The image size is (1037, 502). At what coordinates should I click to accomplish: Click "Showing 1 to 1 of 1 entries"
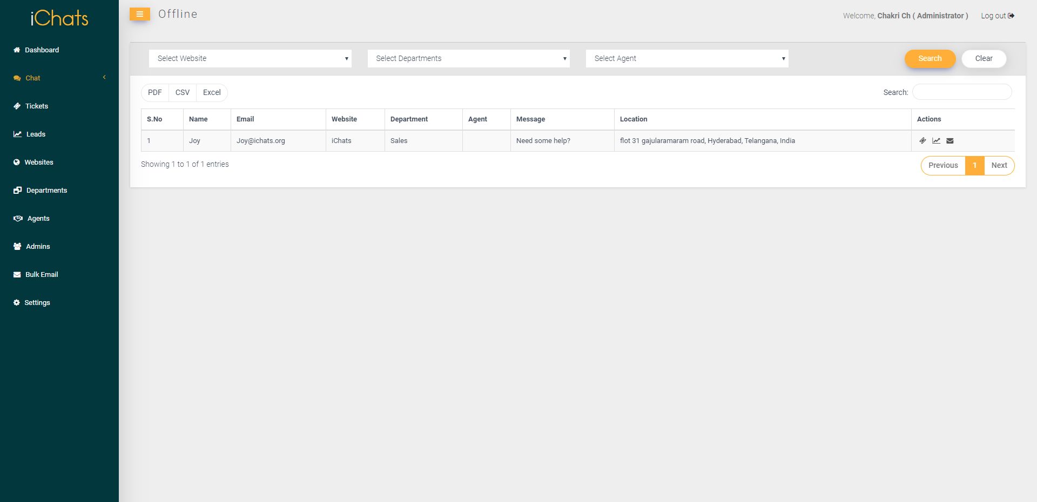(185, 164)
